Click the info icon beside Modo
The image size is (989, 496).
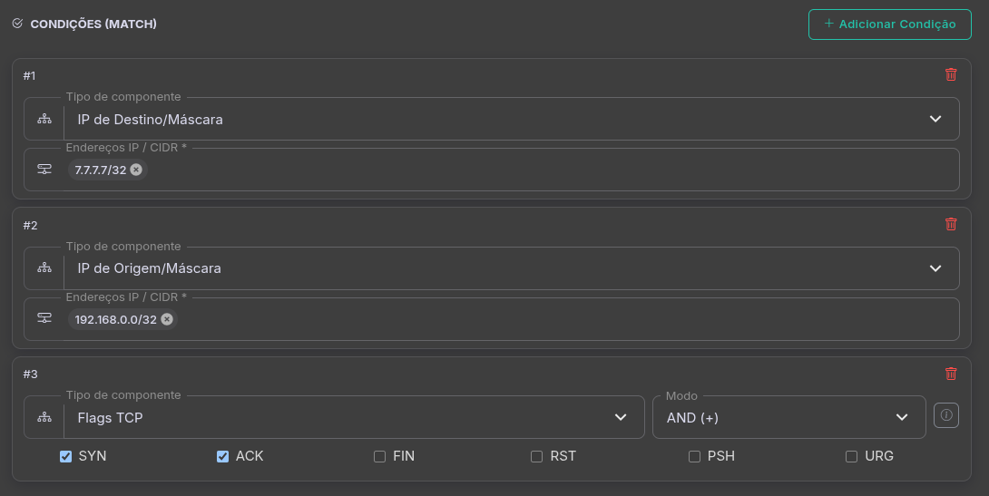pos(946,416)
